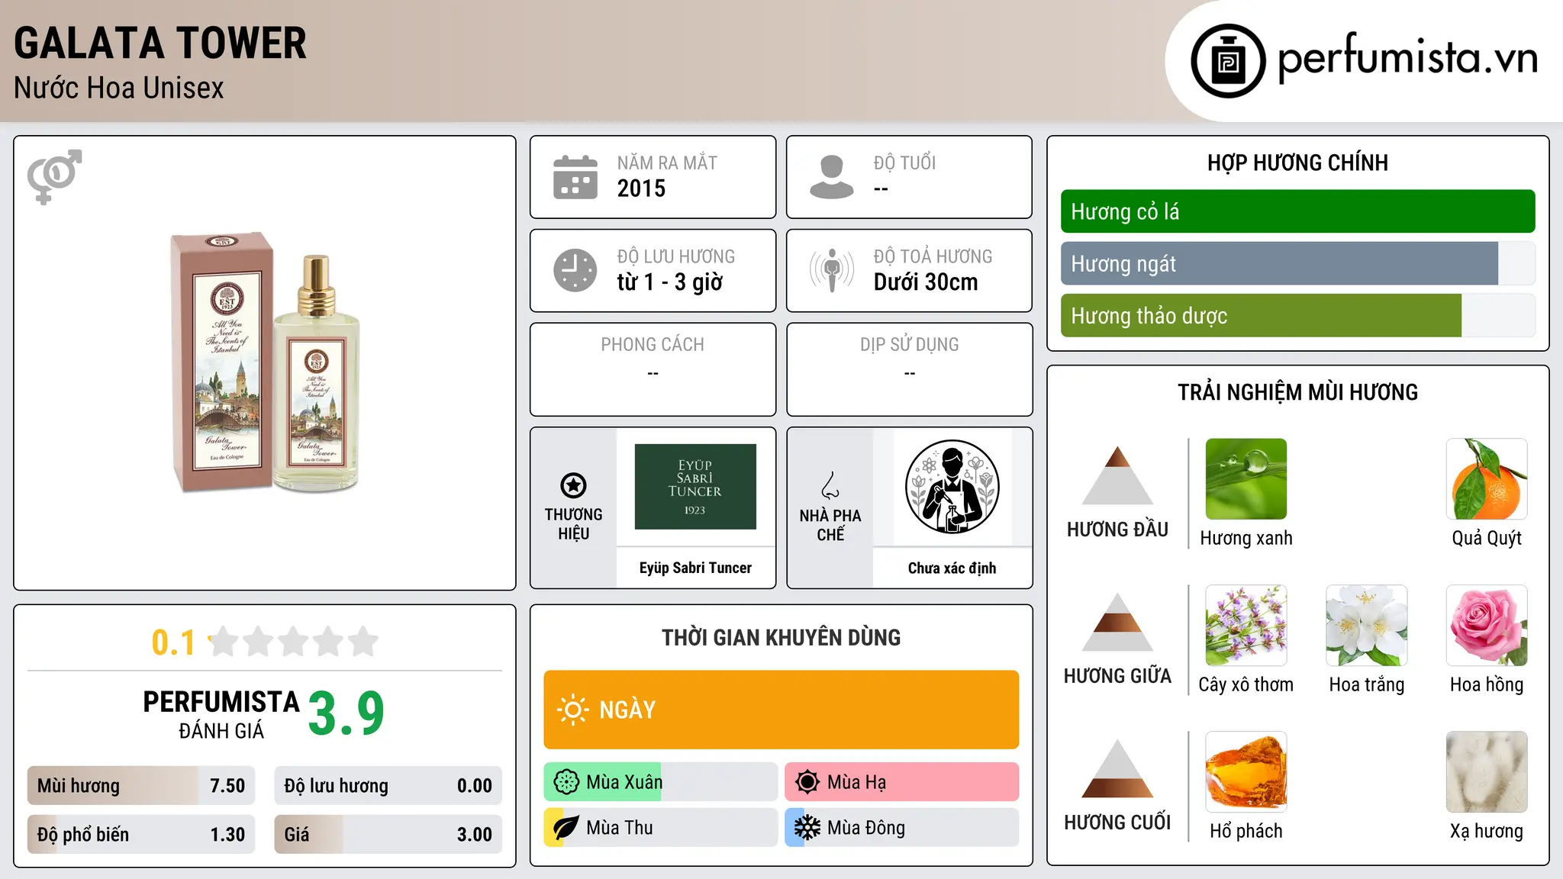Click the Thời gian khuyên dùng heading
This screenshot has height=879, width=1563.
781,637
